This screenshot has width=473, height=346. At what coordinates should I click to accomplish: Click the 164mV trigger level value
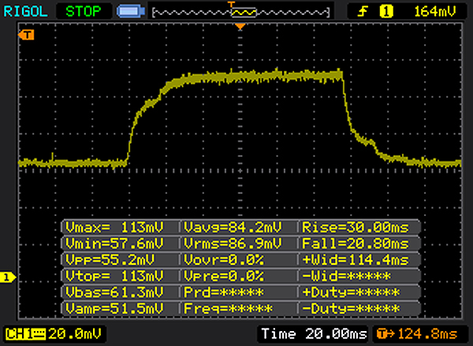click(435, 12)
